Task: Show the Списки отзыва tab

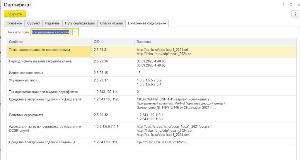Action: [x=111, y=23]
